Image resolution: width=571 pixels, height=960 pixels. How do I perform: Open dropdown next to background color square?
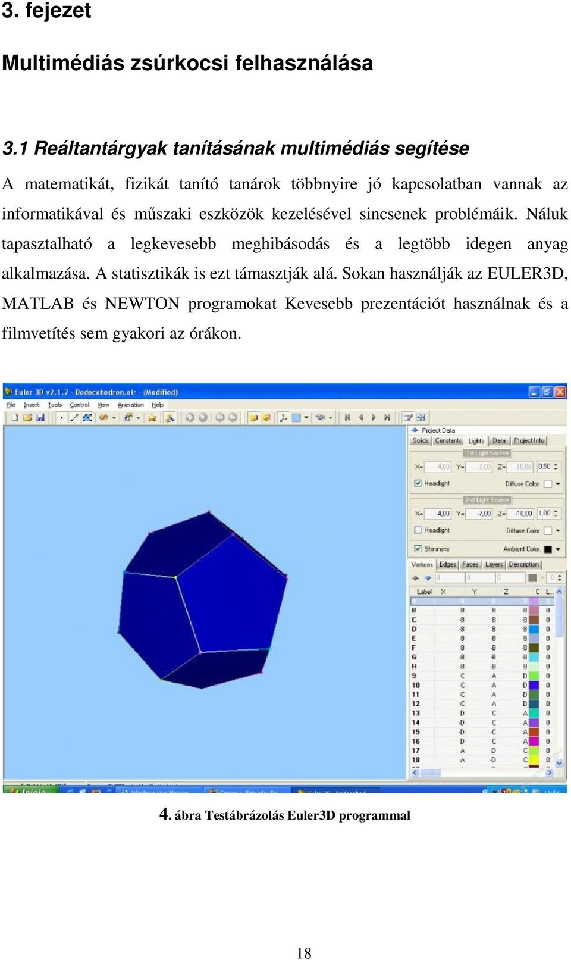coord(307,417)
